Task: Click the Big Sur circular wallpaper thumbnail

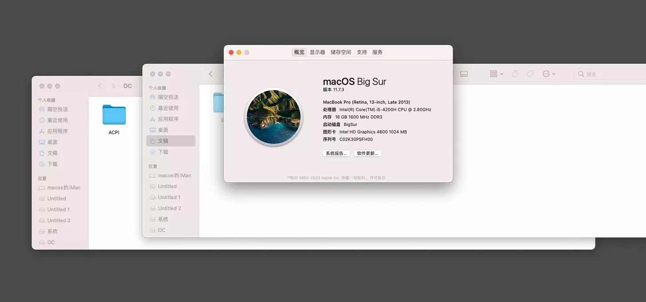Action: (x=274, y=117)
